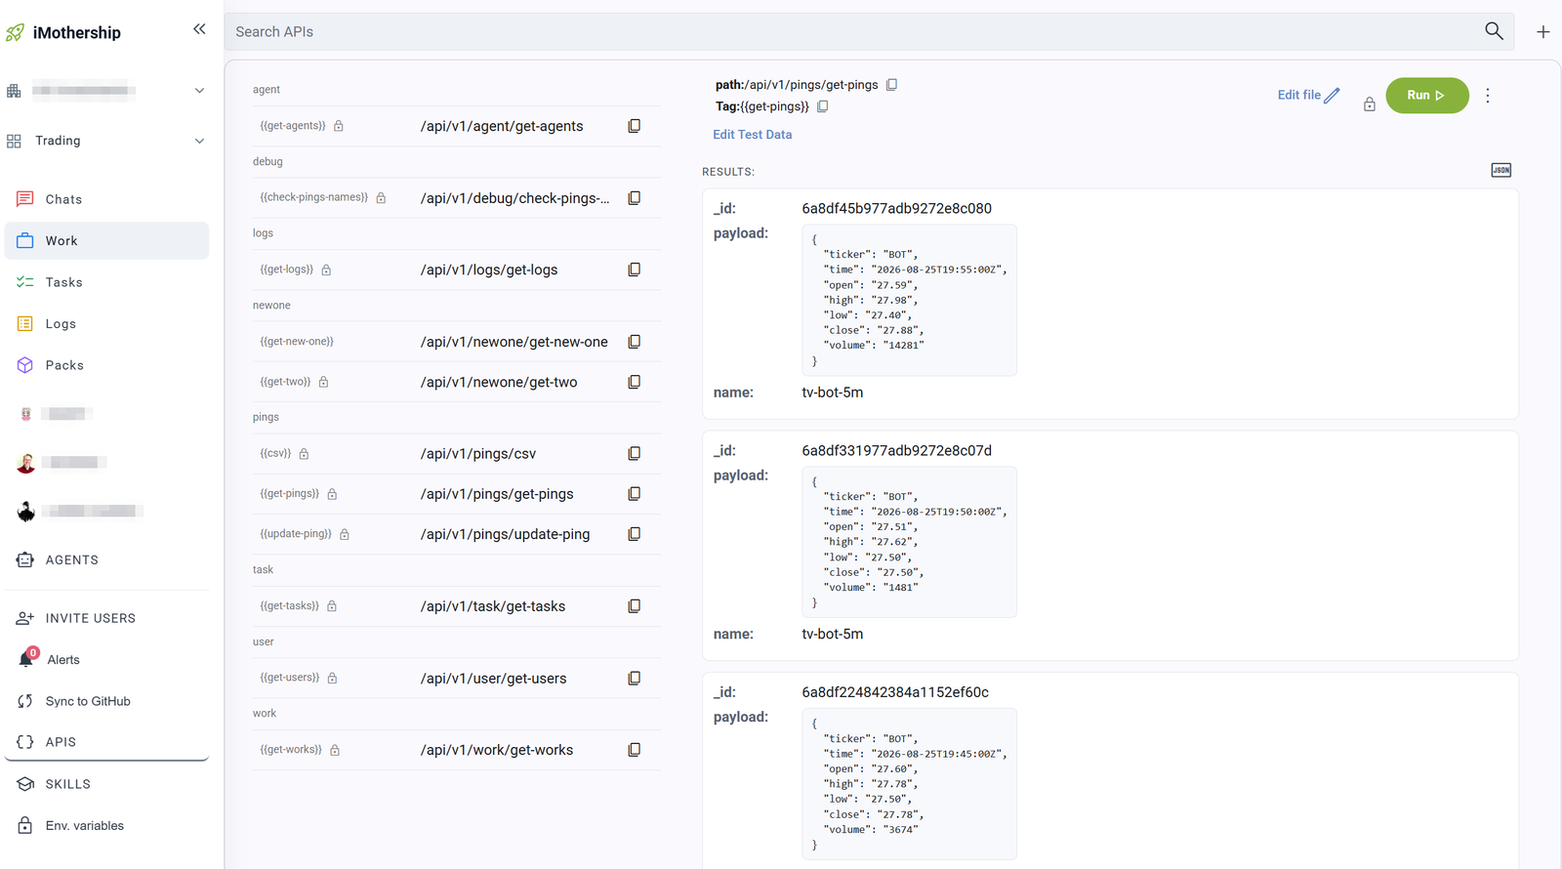Select /api/v1/pings/get-pings endpoint row
This screenshot has width=1562, height=869.
457,494
